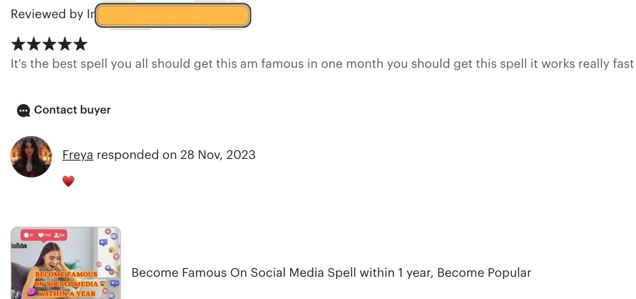Screen dimensions: 636x299
Task: Click the red heart emoji in Freya's response
Action: point(68,181)
